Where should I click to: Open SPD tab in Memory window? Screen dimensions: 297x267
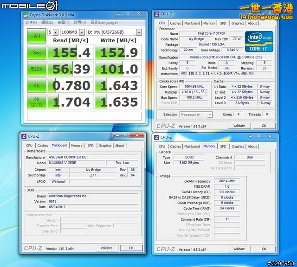pyautogui.click(x=223, y=146)
